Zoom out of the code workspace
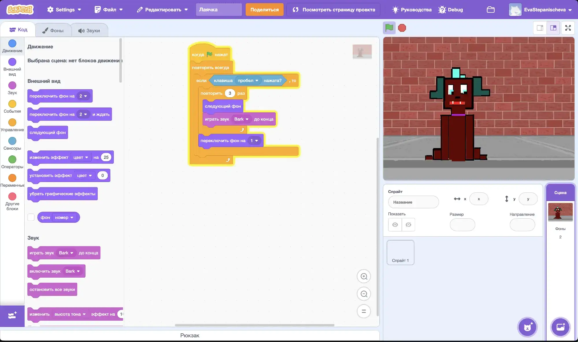 [x=364, y=294]
